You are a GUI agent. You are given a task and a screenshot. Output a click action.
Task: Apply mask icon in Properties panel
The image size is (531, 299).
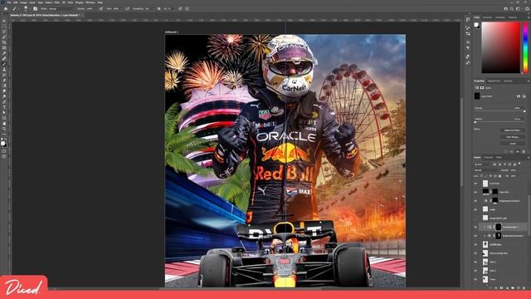pos(511,151)
